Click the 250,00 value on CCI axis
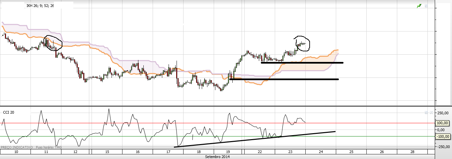Image resolution: width=452 pixels, height=159 pixels. tap(443, 113)
